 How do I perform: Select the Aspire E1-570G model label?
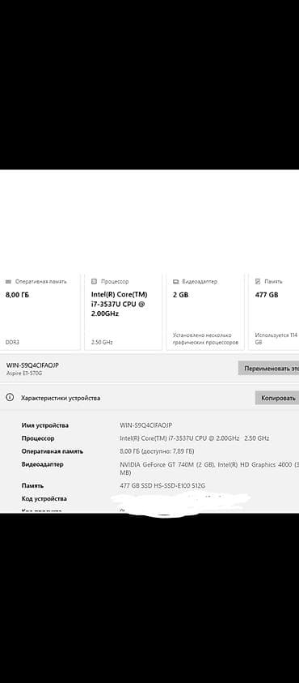coord(24,374)
